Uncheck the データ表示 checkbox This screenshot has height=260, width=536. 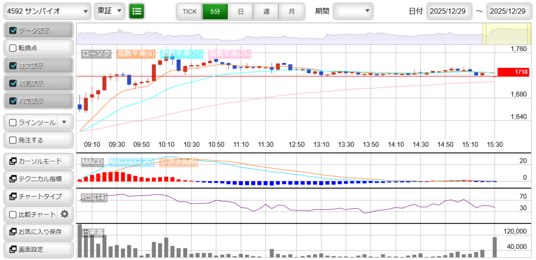[14, 30]
